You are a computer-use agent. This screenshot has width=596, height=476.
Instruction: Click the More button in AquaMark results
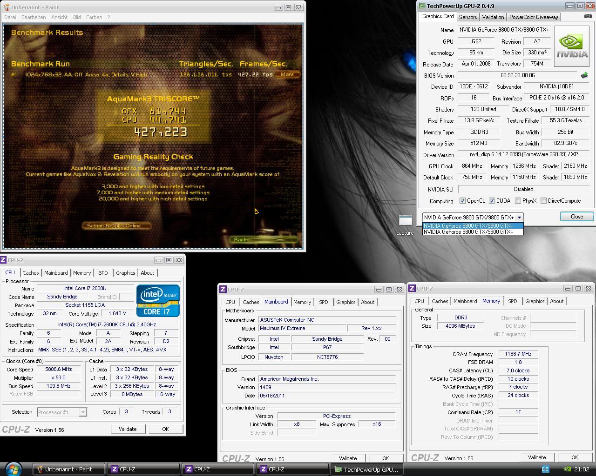point(287,74)
